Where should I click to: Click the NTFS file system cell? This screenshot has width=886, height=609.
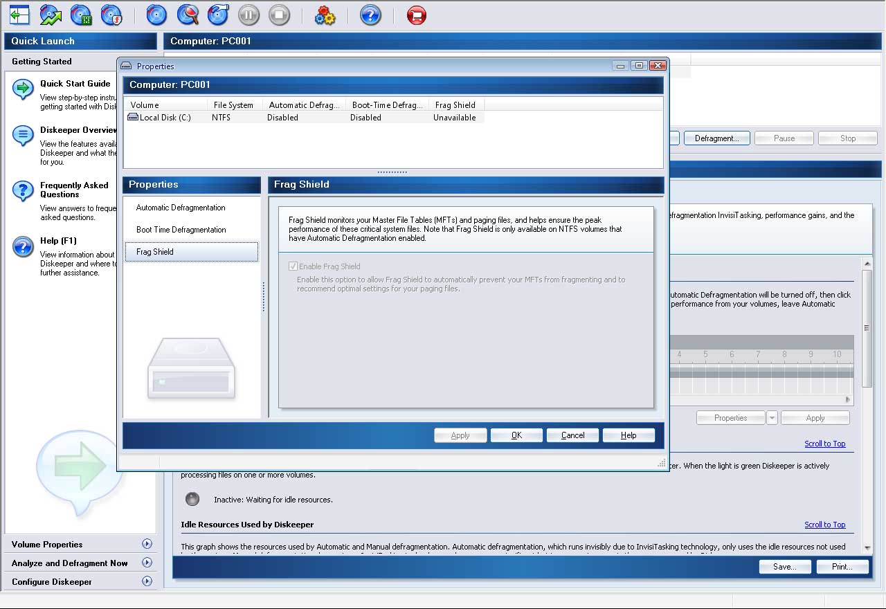pos(221,118)
